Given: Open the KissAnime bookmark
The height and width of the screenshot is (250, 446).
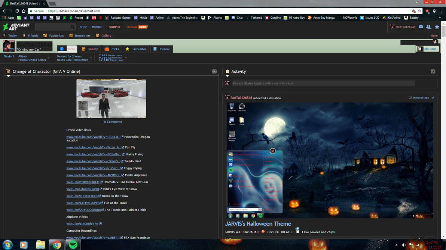Looking at the screenshot, I should point(391,18).
